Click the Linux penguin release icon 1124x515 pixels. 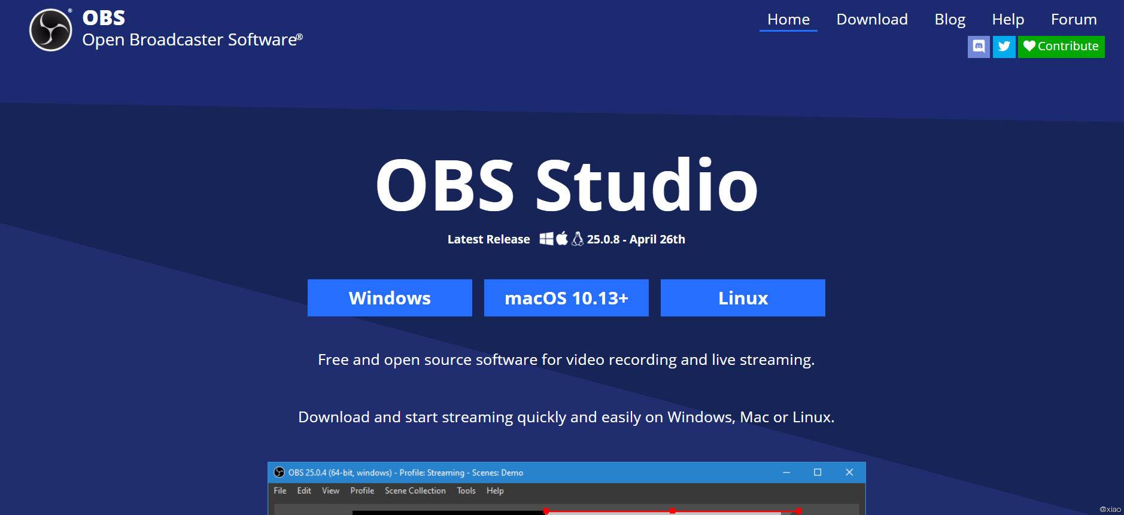pos(578,239)
